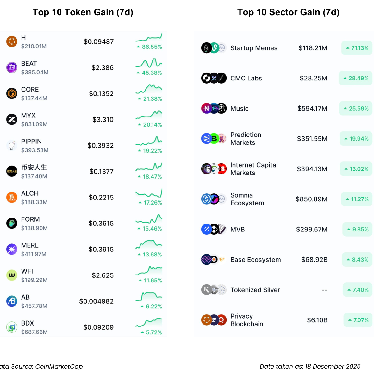
Task: Select the FORM token hand icon
Action: pyautogui.click(x=12, y=223)
